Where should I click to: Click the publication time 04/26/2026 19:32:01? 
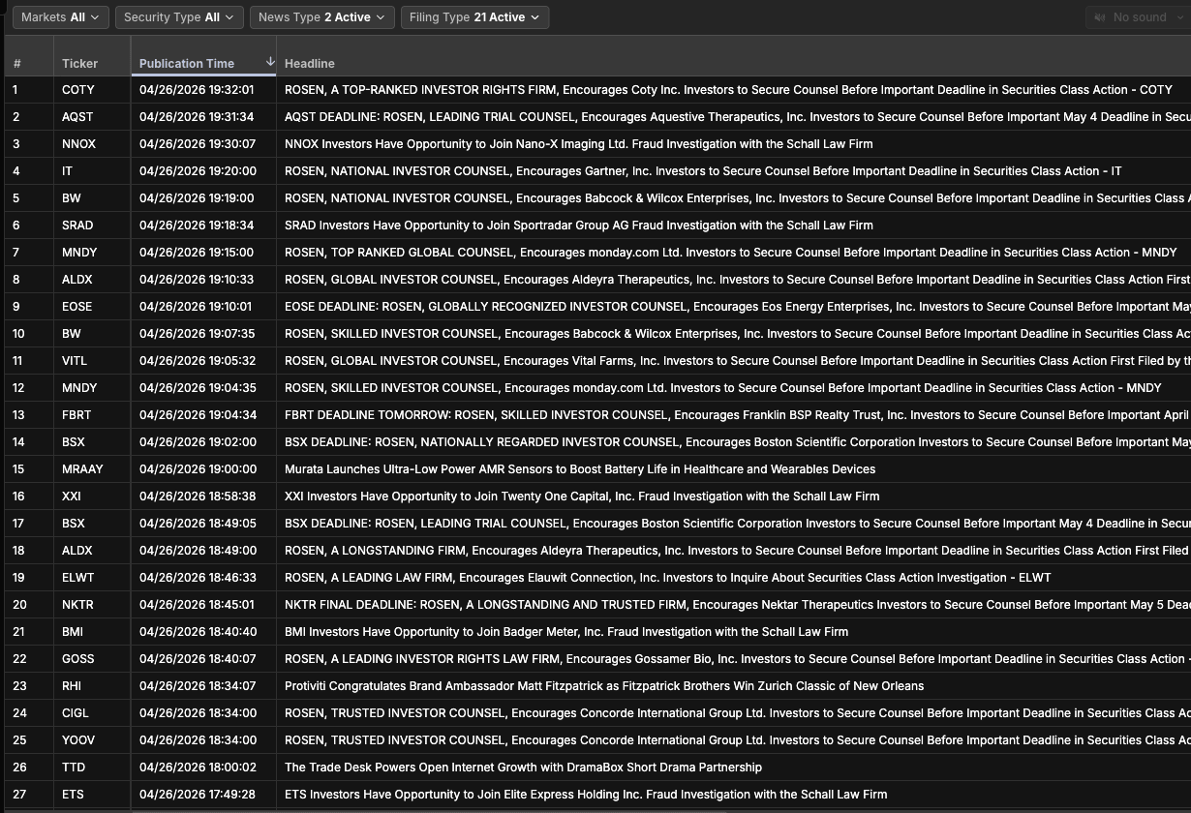(198, 90)
